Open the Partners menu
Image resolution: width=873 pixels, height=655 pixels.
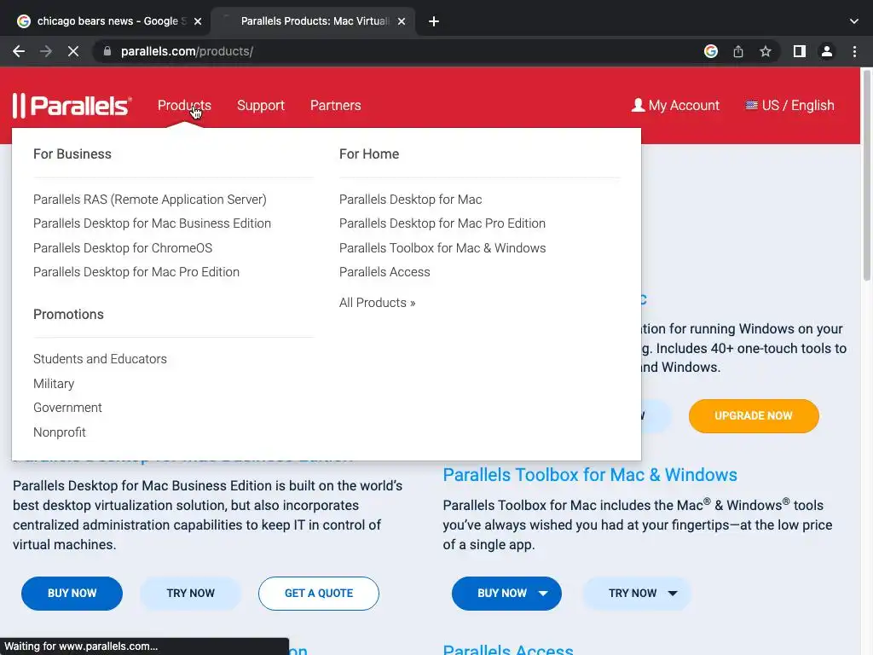point(336,105)
